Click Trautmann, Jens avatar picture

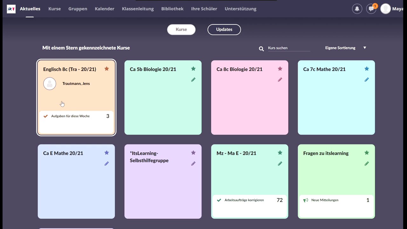[x=50, y=84]
